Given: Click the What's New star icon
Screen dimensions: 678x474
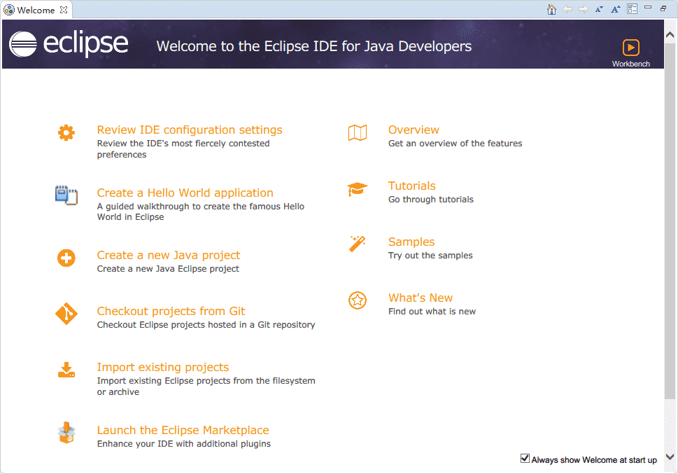Looking at the screenshot, I should [358, 300].
